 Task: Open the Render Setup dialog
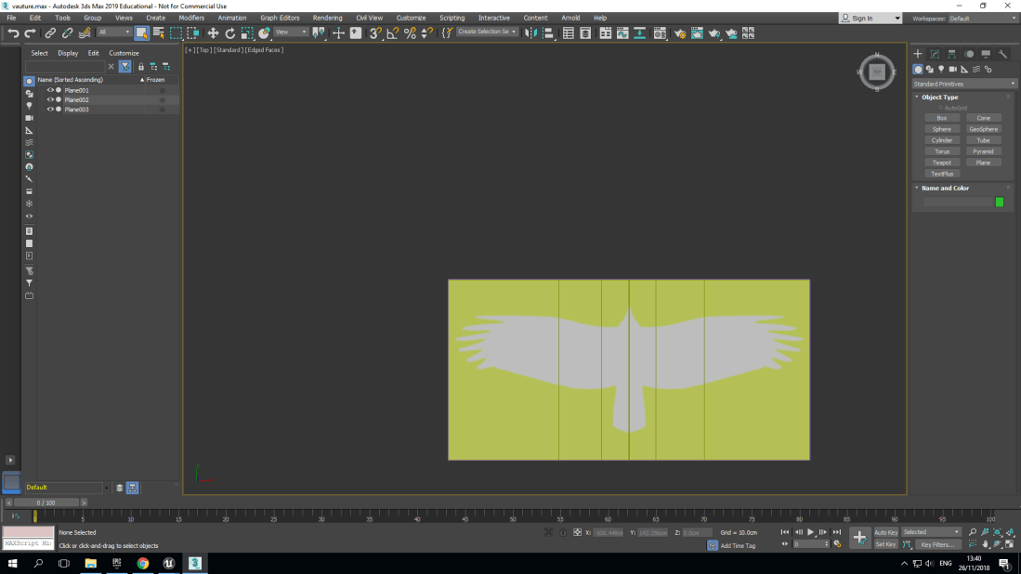680,33
